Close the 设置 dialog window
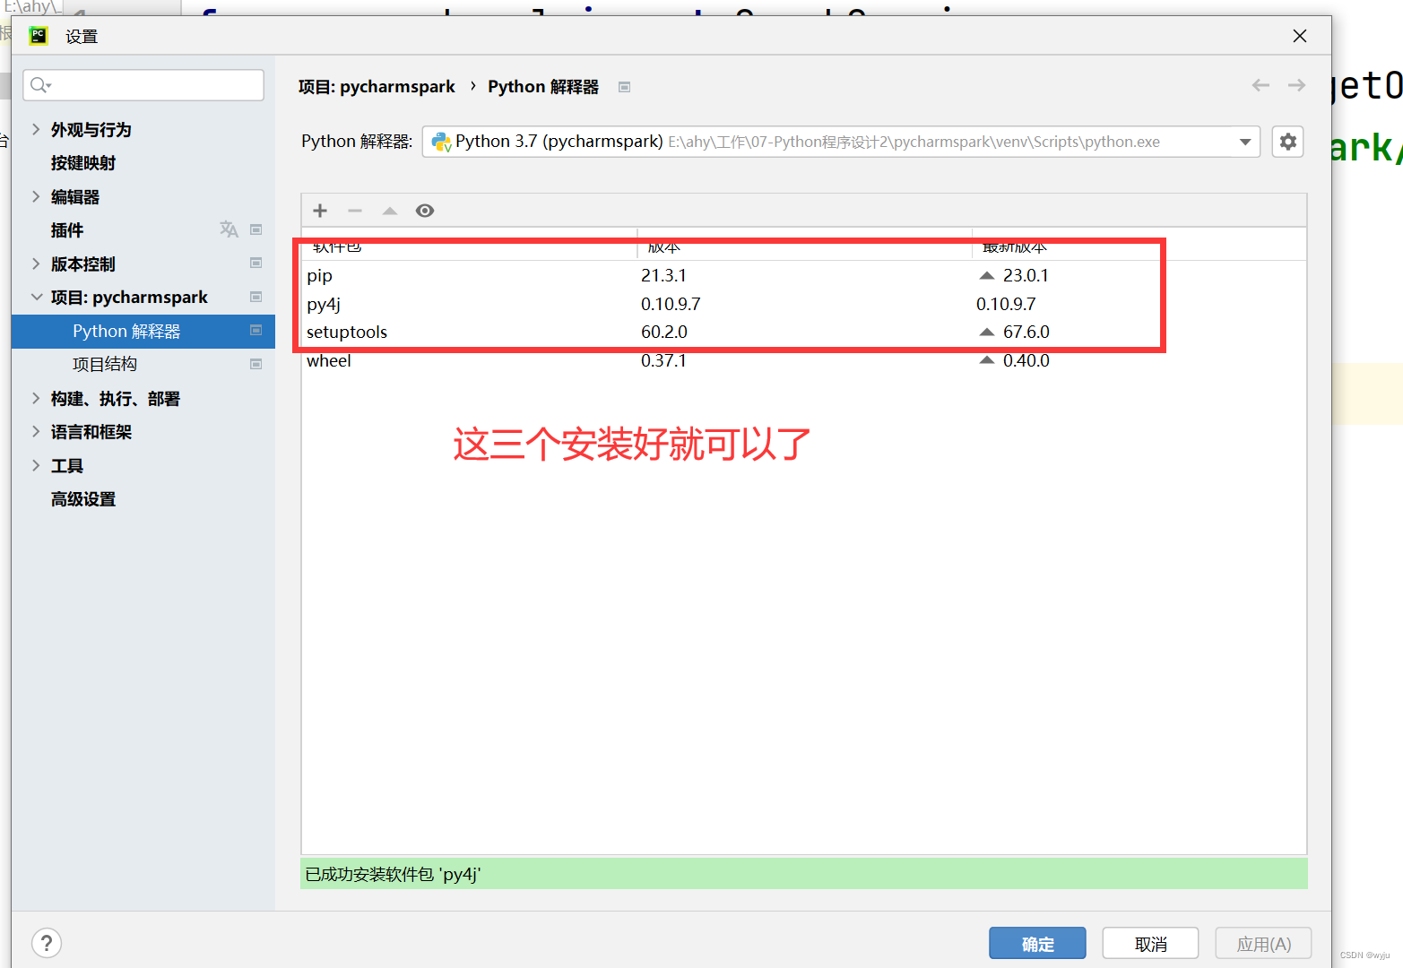This screenshot has width=1403, height=968. point(1300,36)
